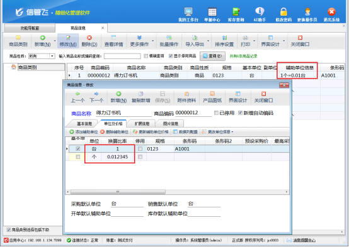The image size is (349, 247).
Task: Click the dialog grid horizontal scrollbar
Action: click(118, 192)
